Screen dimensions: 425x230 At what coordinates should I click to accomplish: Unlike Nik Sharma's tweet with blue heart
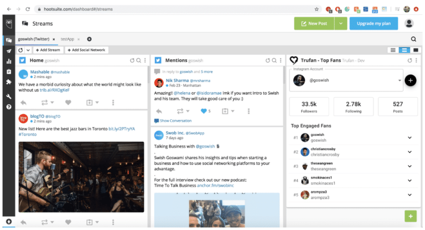point(204,111)
